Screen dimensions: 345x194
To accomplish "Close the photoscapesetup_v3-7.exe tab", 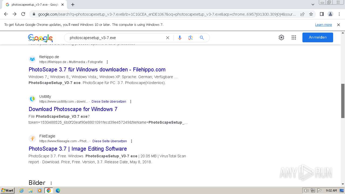I will (63, 5).
